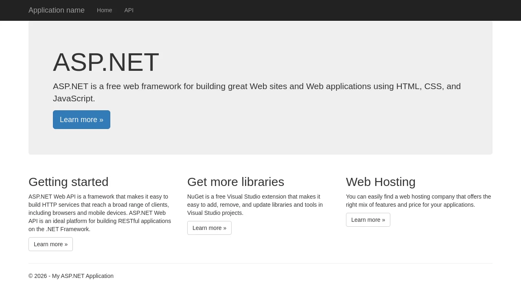Click empty gray area of the ASP.NET banner

(326, 130)
